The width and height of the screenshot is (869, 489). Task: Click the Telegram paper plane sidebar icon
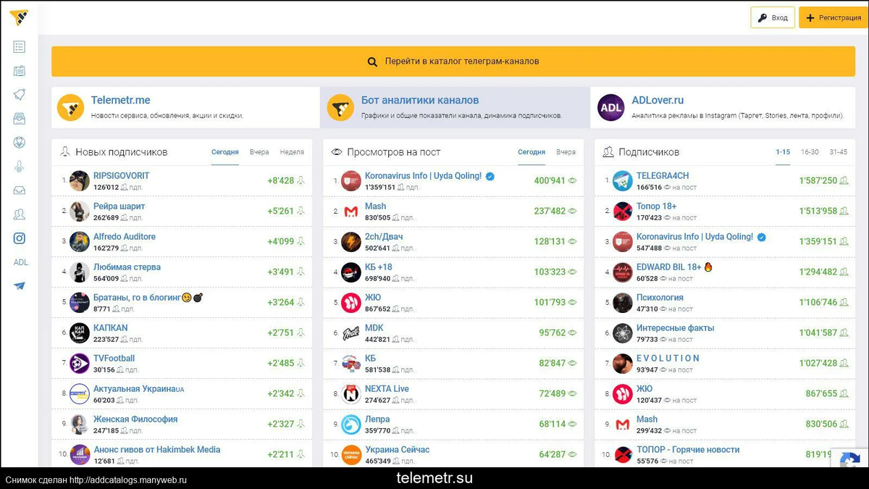tap(20, 286)
